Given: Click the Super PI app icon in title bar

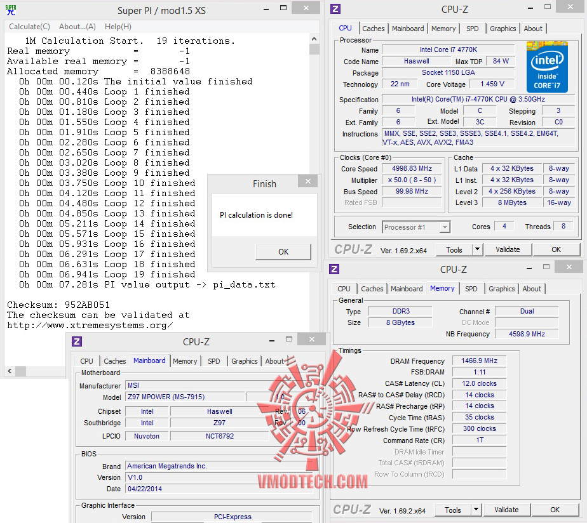Looking at the screenshot, I should pos(11,10).
